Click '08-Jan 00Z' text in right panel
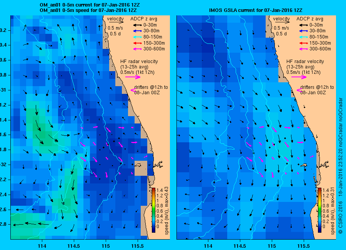The width and height of the screenshot is (346, 250). click(x=313, y=93)
